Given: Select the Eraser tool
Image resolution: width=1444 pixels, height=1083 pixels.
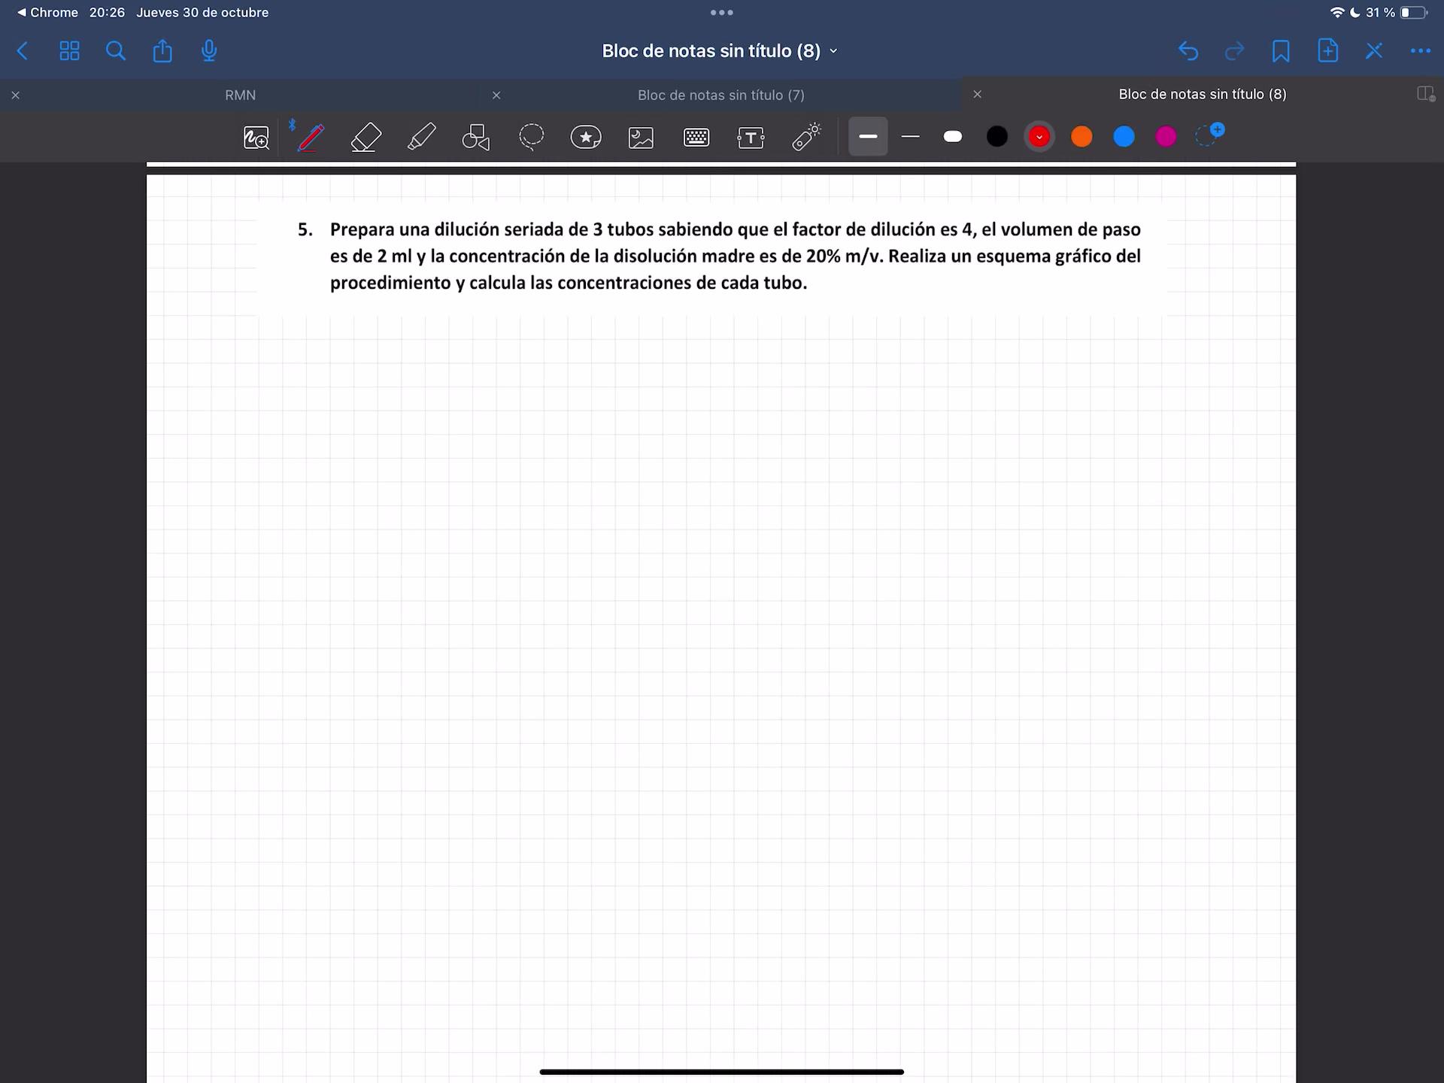Looking at the screenshot, I should point(366,137).
